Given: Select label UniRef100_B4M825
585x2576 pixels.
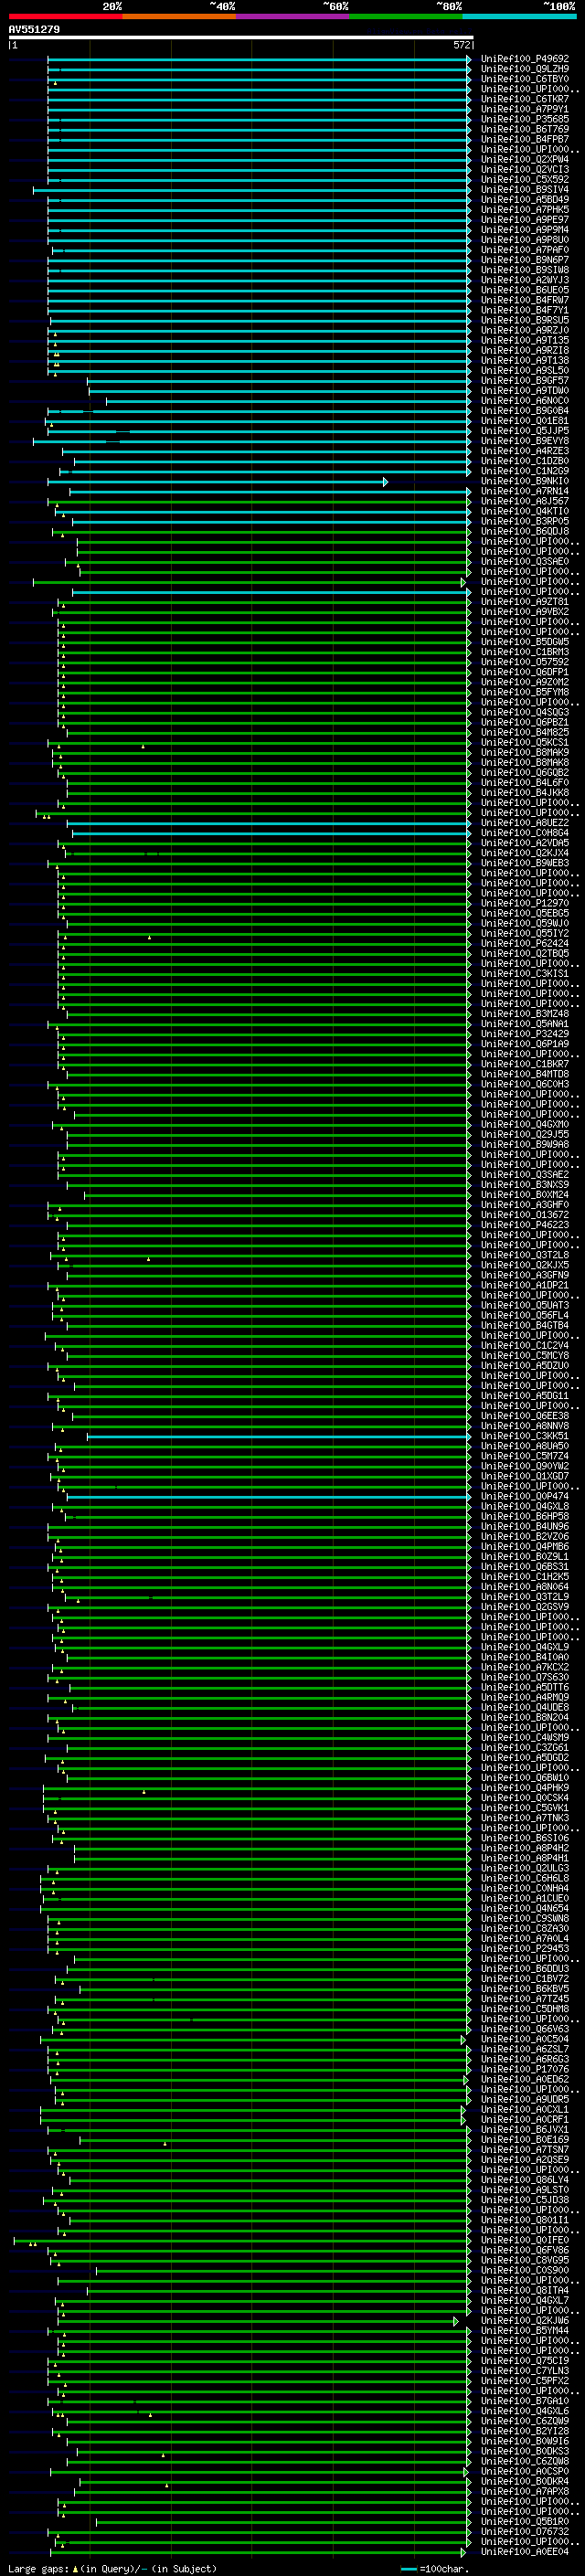Looking at the screenshot, I should click(x=525, y=732).
